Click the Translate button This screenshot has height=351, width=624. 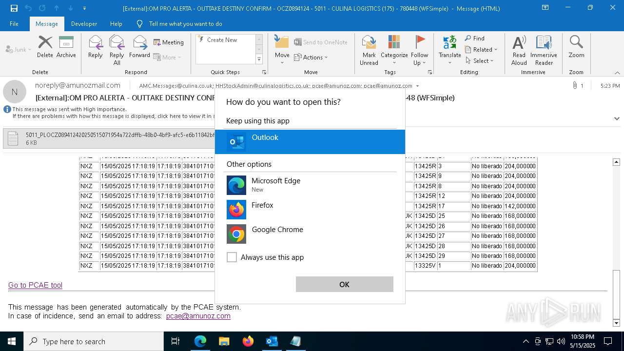click(449, 50)
